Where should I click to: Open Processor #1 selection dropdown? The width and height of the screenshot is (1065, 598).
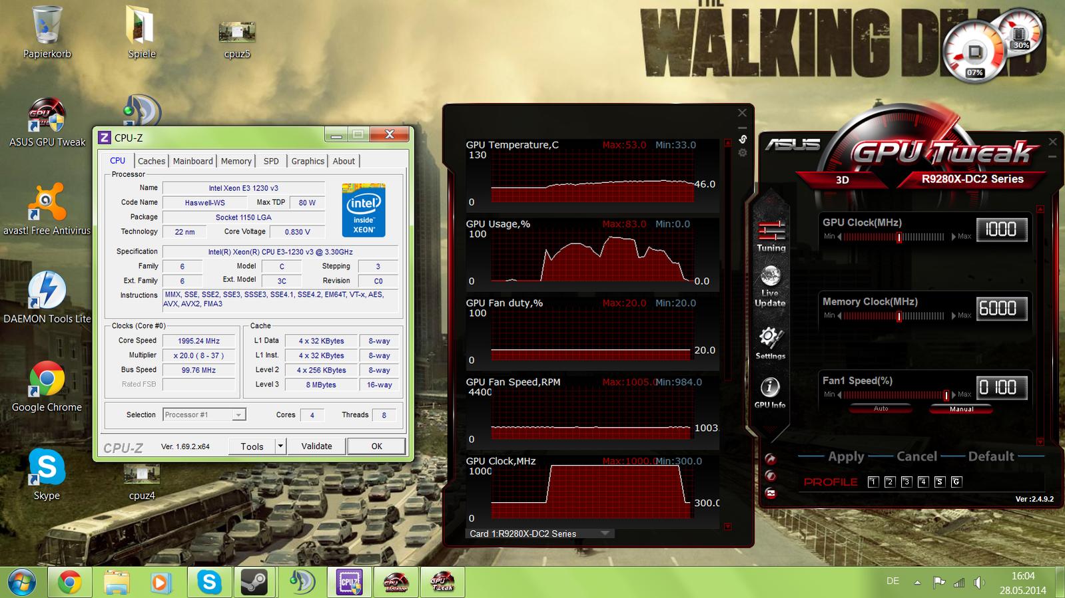(x=204, y=414)
